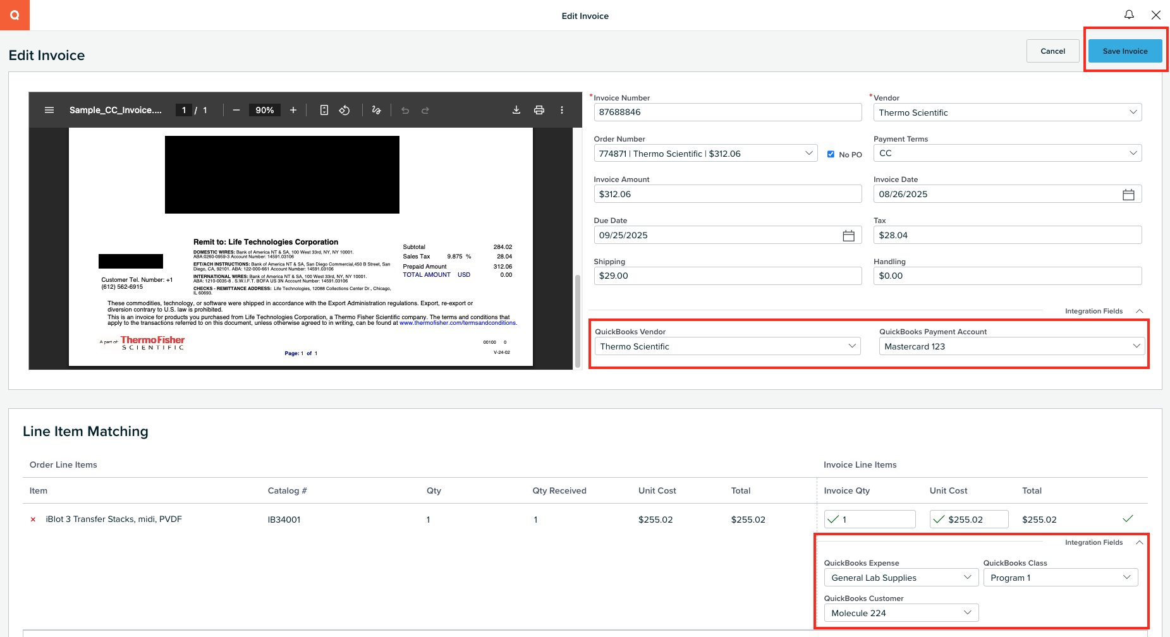Zoom out the PDF with minus icon

(x=236, y=110)
